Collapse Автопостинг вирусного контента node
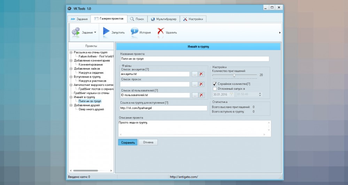Image resolution: width=348 pixels, height=185 pixels. [x=71, y=85]
